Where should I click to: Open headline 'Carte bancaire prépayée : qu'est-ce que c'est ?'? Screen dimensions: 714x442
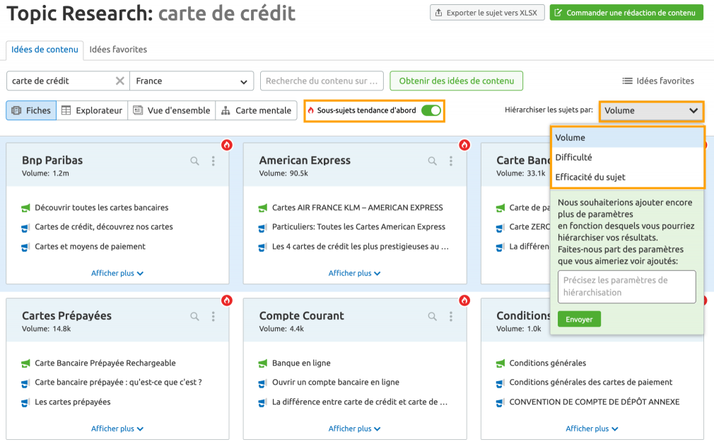click(118, 383)
